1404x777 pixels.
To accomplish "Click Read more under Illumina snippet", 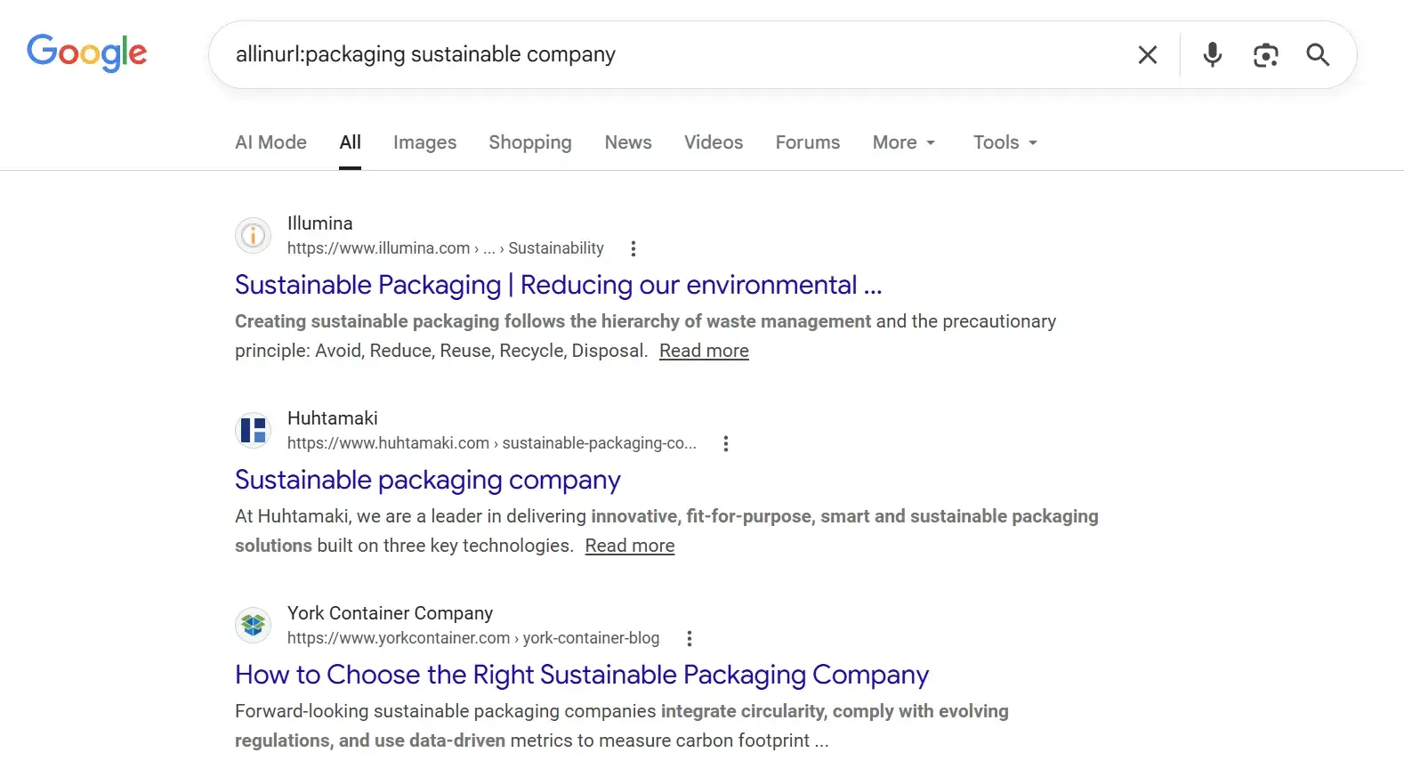I will [704, 351].
